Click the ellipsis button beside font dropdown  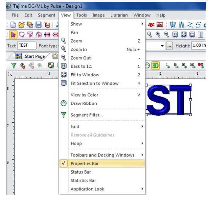[169, 46]
